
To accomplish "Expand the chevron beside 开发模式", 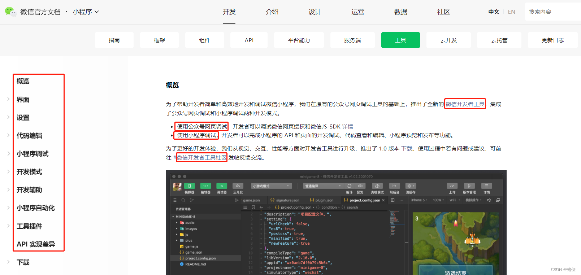I will 8,171.
